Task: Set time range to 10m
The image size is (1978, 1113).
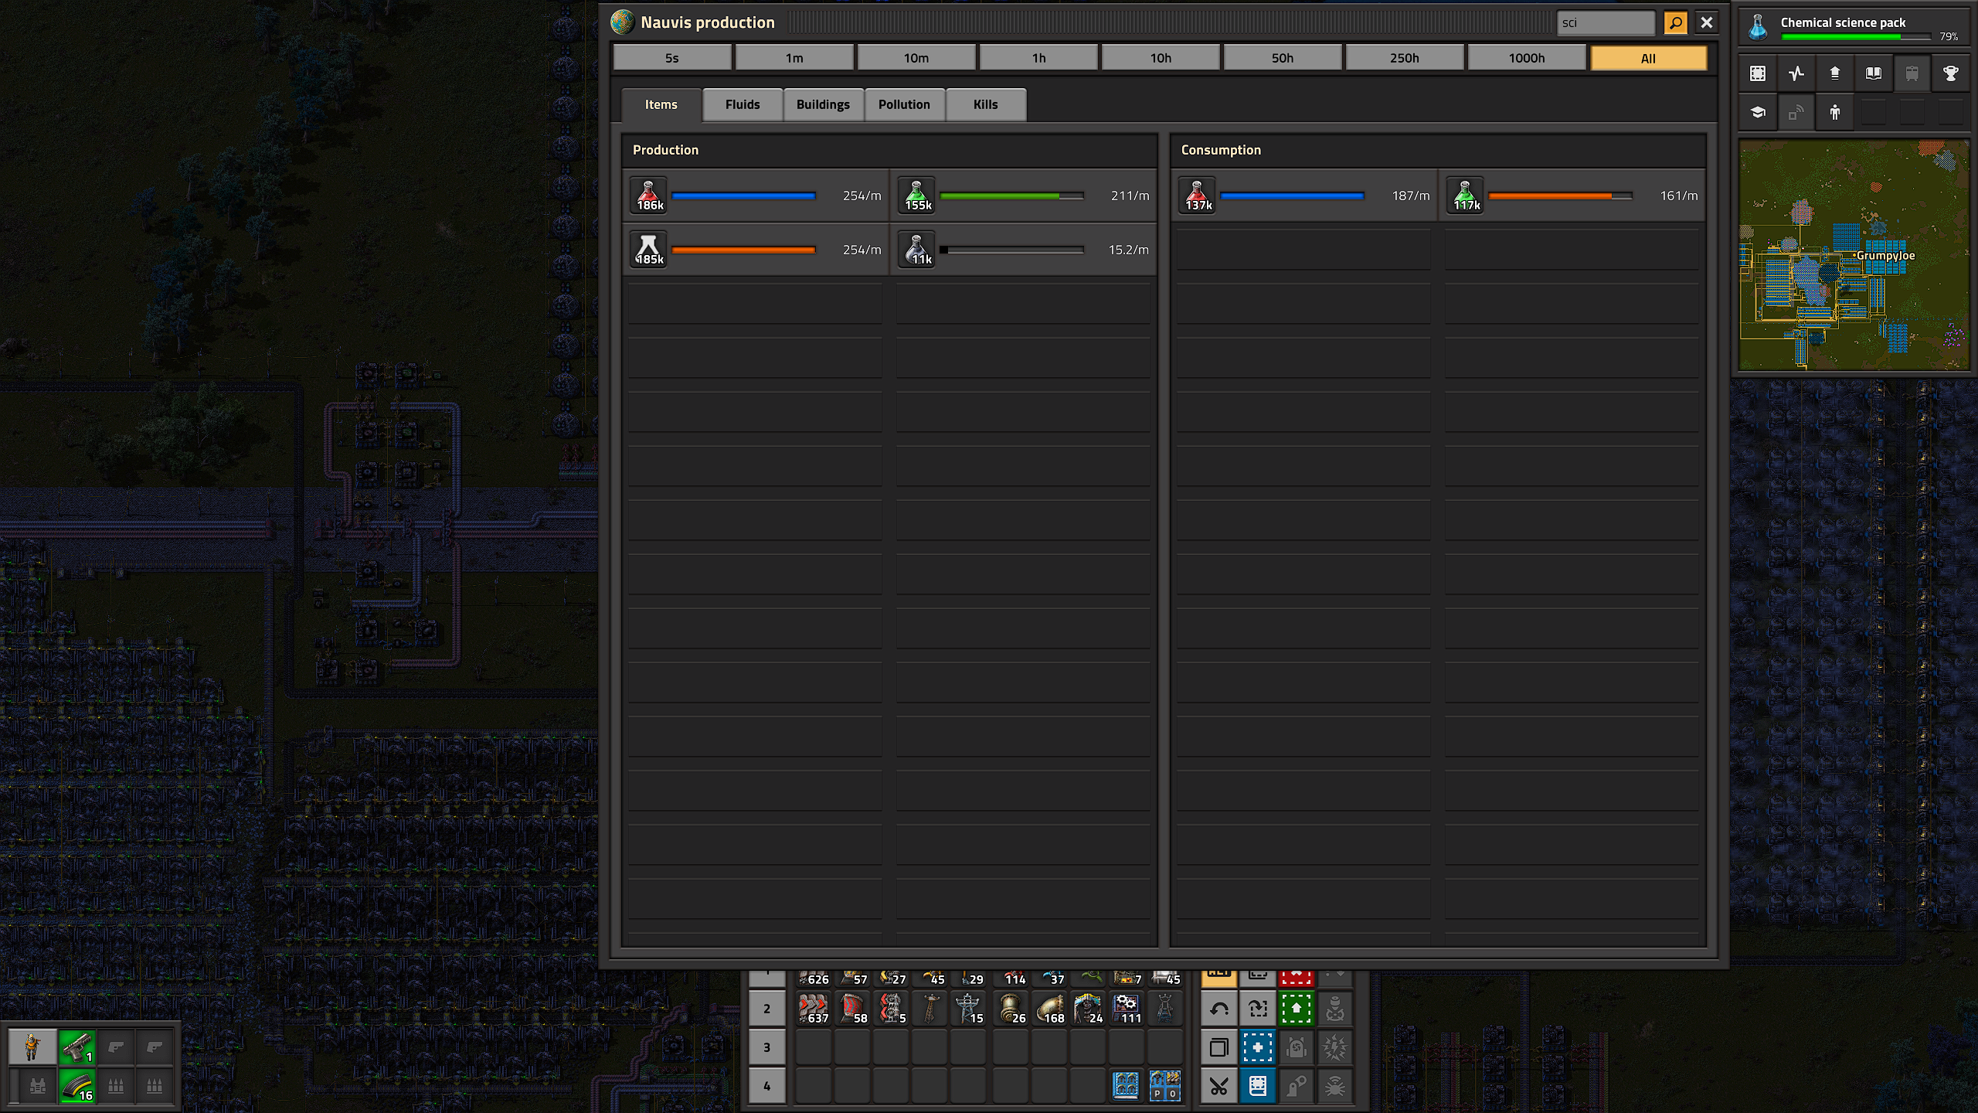Action: [x=916, y=58]
